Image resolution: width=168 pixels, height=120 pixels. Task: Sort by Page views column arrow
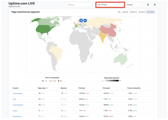point(47,88)
